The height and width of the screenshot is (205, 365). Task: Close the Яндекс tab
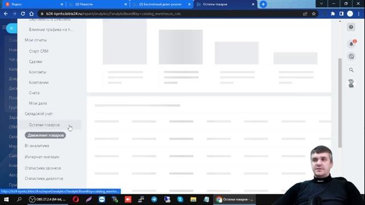click(62, 4)
